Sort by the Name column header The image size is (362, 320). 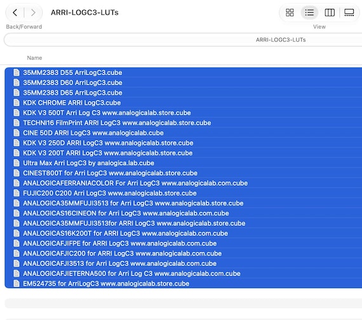click(x=34, y=58)
